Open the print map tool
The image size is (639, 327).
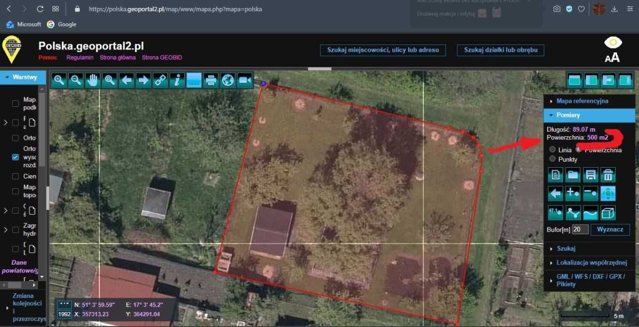coord(211,80)
